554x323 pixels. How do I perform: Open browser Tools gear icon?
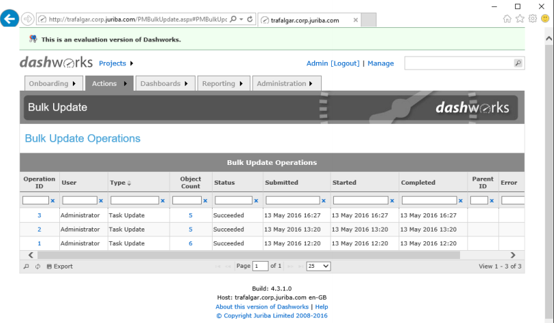click(x=532, y=18)
